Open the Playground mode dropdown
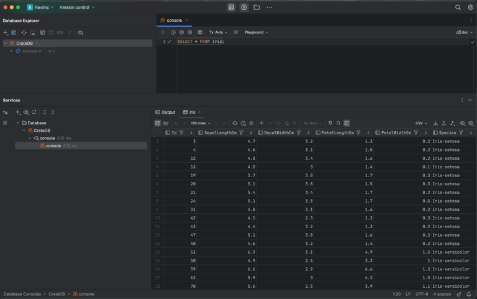Image resolution: width=477 pixels, height=299 pixels. (257, 32)
